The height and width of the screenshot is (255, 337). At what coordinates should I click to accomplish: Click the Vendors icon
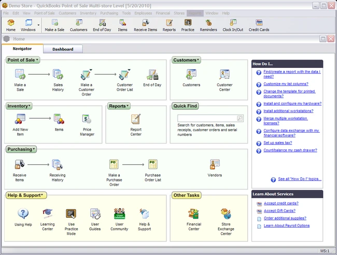point(215,164)
